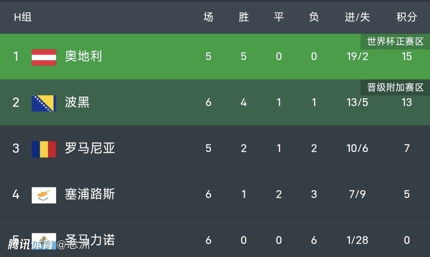
Task: Click the 腾讯体育 watermark logo
Action: (30, 244)
